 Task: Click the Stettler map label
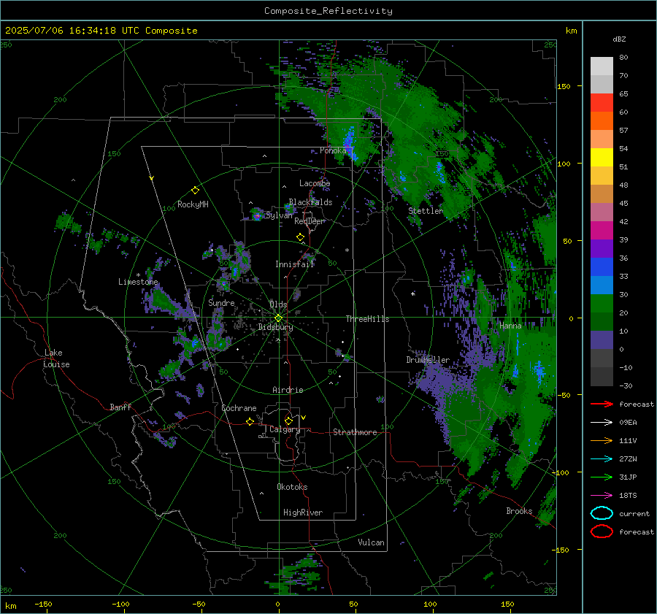pyautogui.click(x=426, y=211)
